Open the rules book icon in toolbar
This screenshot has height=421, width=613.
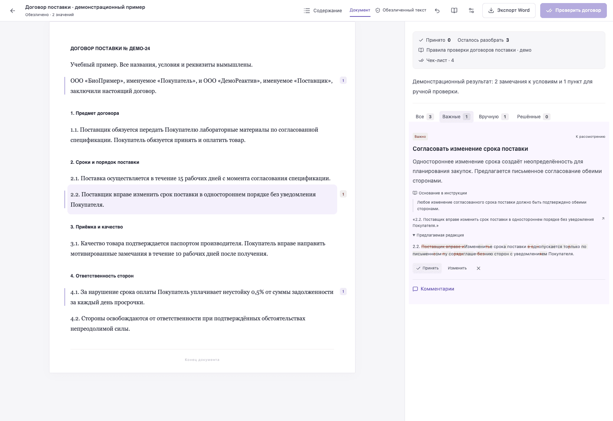click(x=454, y=11)
